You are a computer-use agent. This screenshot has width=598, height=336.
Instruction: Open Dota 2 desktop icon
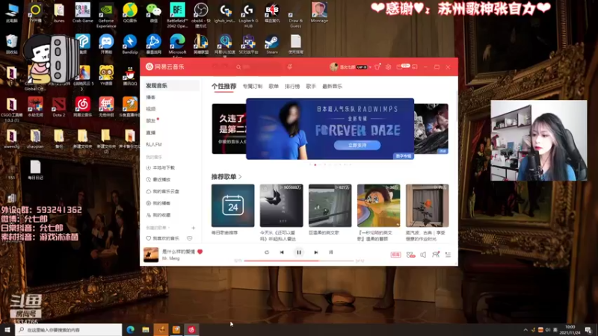[59, 107]
